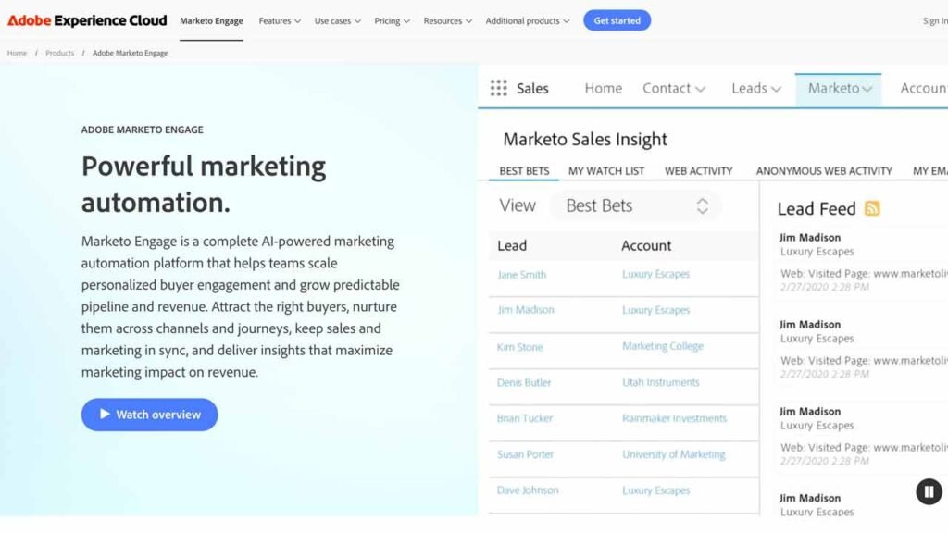Switch to the MY WATCH LIST tab

pyautogui.click(x=606, y=171)
